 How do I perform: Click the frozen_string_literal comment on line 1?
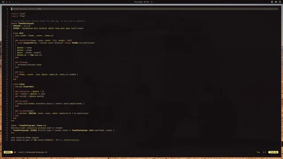tap(26, 9)
